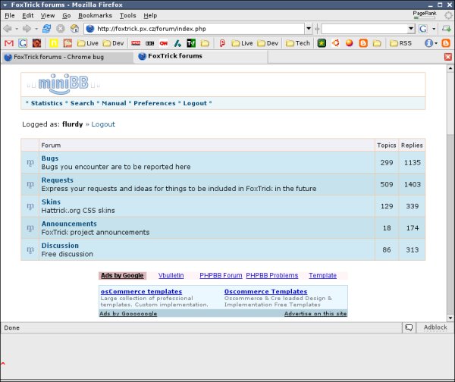Close the current tab with red X
This screenshot has height=382, width=455.
tap(447, 57)
